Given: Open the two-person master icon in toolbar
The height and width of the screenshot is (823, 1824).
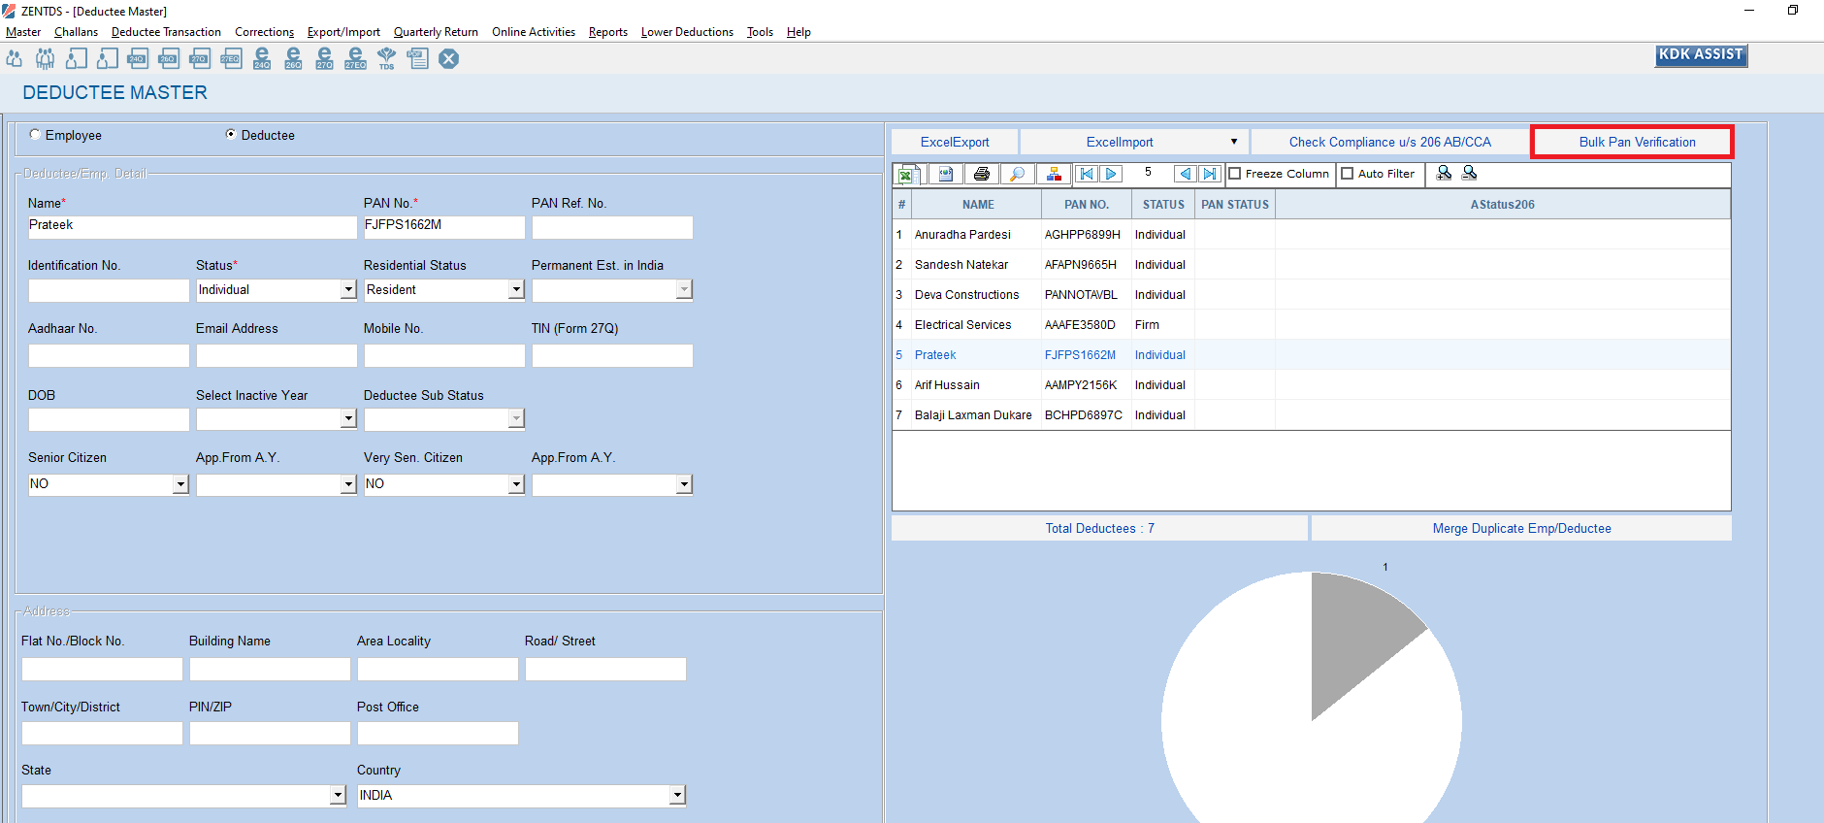Looking at the screenshot, I should coord(15,58).
